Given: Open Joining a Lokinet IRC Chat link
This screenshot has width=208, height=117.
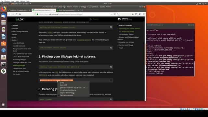Looking at the screenshot, I should [x=22, y=62].
